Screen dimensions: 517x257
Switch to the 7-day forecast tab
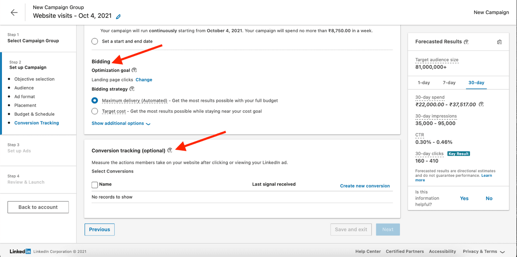point(449,82)
